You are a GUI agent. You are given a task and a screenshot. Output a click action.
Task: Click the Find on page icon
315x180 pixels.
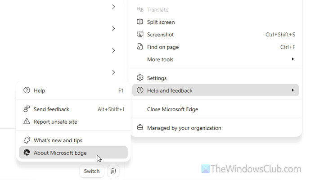coord(140,47)
